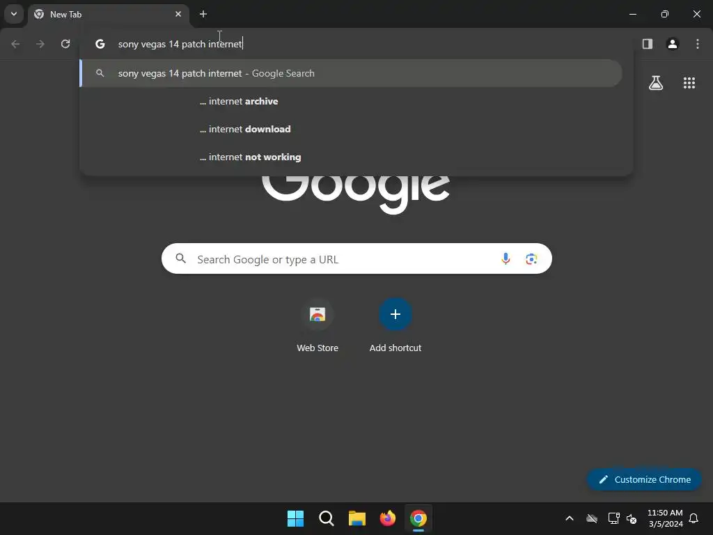Choose the 'internet archive' suggestion
The height and width of the screenshot is (535, 713).
point(356,102)
